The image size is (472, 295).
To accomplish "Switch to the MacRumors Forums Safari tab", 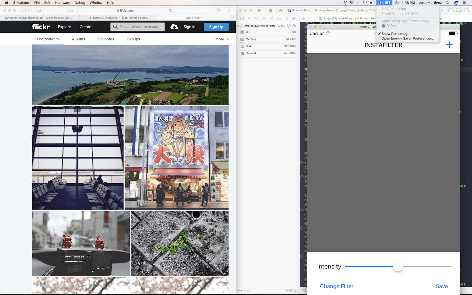I will [118, 18].
